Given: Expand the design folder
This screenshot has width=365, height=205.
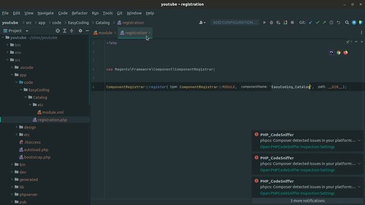Looking at the screenshot, I should (17, 127).
